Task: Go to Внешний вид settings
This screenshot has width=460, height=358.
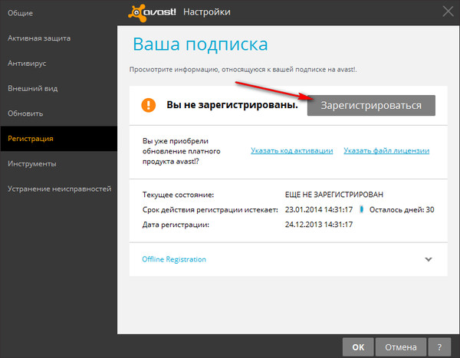Action: [x=59, y=88]
